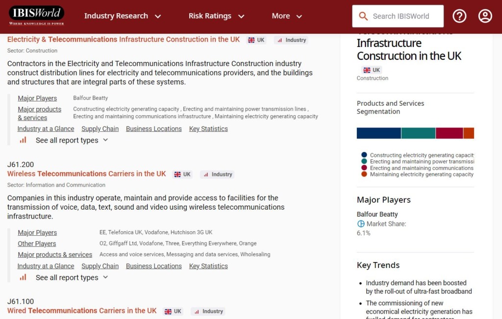502x319 pixels.
Task: Click Industry badge beside Electricity & Telecommunications title
Action: tap(292, 40)
